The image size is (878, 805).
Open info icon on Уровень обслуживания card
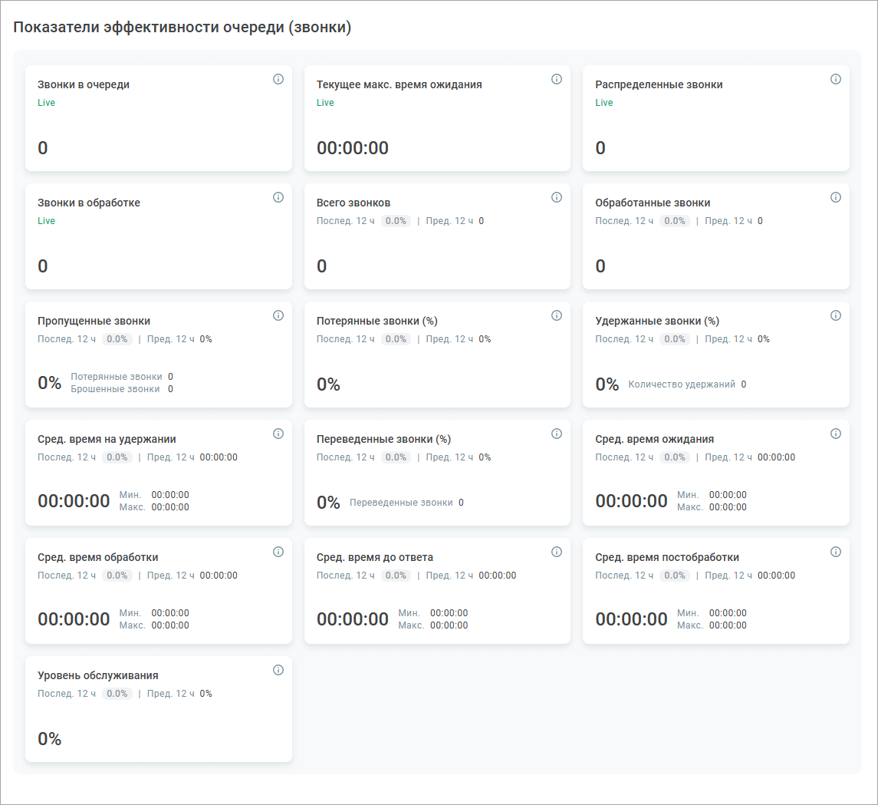pyautogui.click(x=278, y=670)
